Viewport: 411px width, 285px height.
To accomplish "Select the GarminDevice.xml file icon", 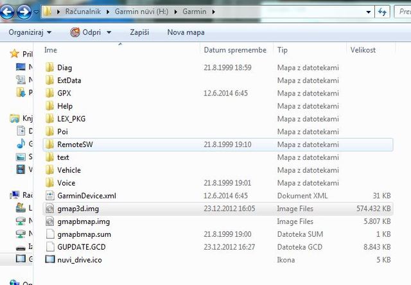I will [x=49, y=196].
